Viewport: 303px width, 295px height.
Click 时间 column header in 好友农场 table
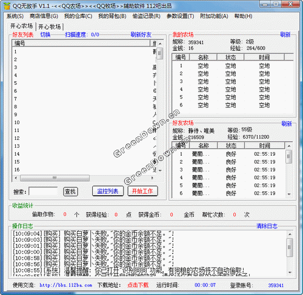click(265, 145)
